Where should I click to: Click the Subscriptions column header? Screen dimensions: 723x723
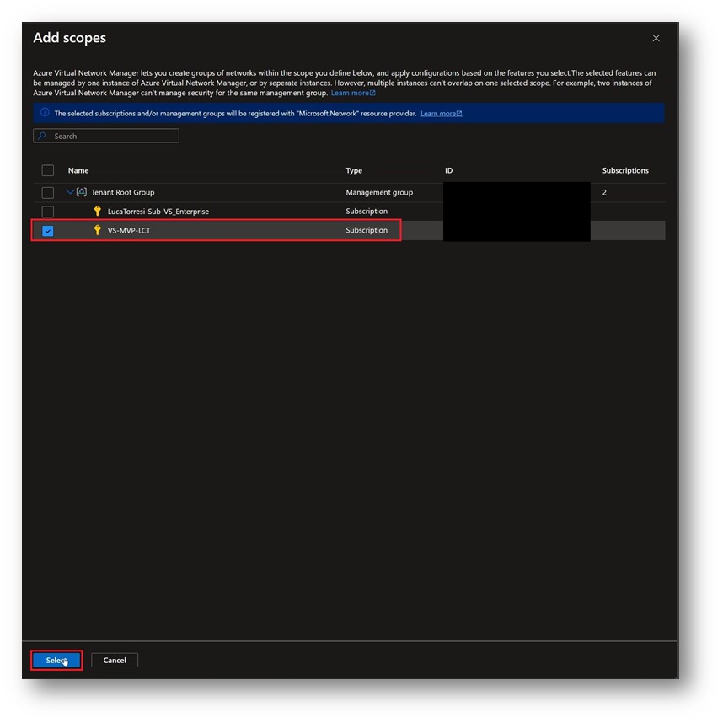[625, 170]
